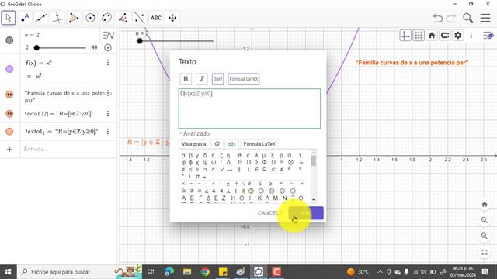The image size is (497, 279).
Task: Click inside the text editing area
Action: (x=249, y=108)
